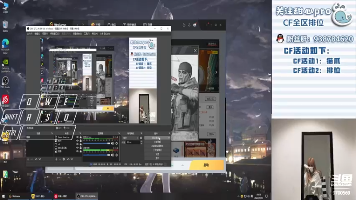Open the OBS Studio desktop shortcut
Screen dimensions: 356x200
point(5,82)
